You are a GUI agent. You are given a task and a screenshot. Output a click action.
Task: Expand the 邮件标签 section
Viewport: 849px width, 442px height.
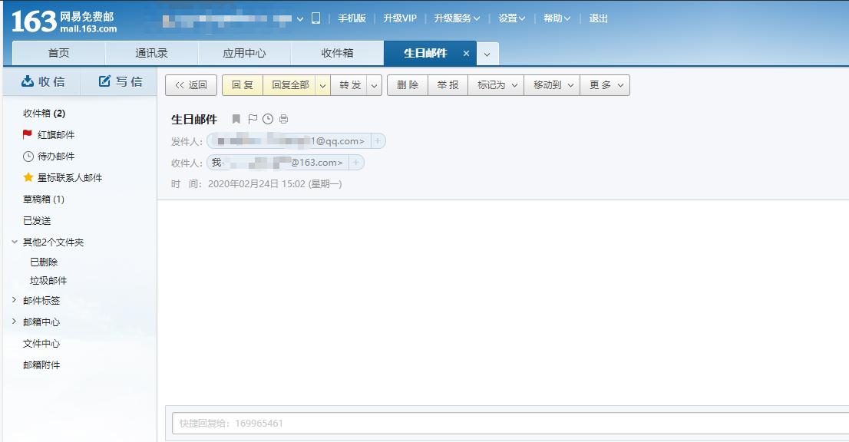(15, 300)
